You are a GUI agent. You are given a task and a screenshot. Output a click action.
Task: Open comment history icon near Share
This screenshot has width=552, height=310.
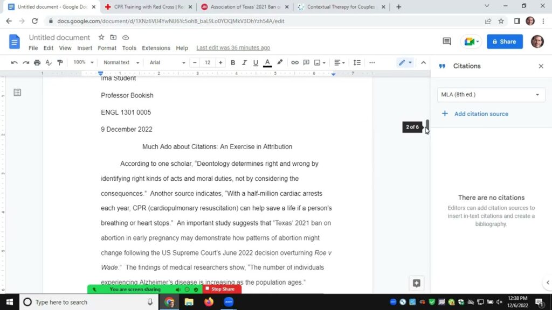tap(446, 41)
